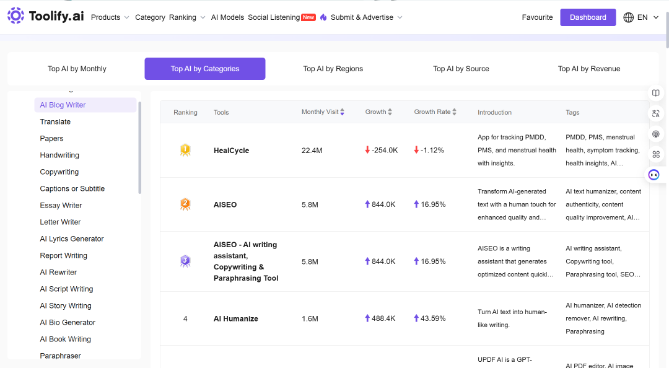Select AI Book Writing category
This screenshot has height=368, width=669.
click(x=65, y=339)
